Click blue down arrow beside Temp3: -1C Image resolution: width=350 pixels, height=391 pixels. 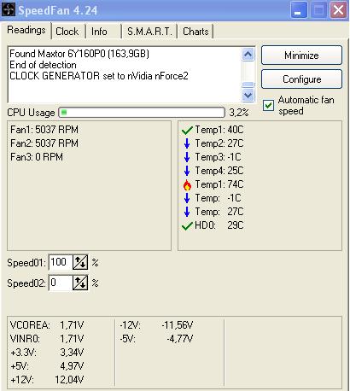187,157
